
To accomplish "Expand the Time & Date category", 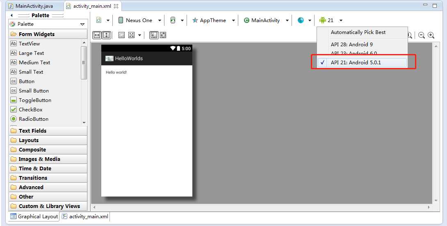I will coord(48,168).
